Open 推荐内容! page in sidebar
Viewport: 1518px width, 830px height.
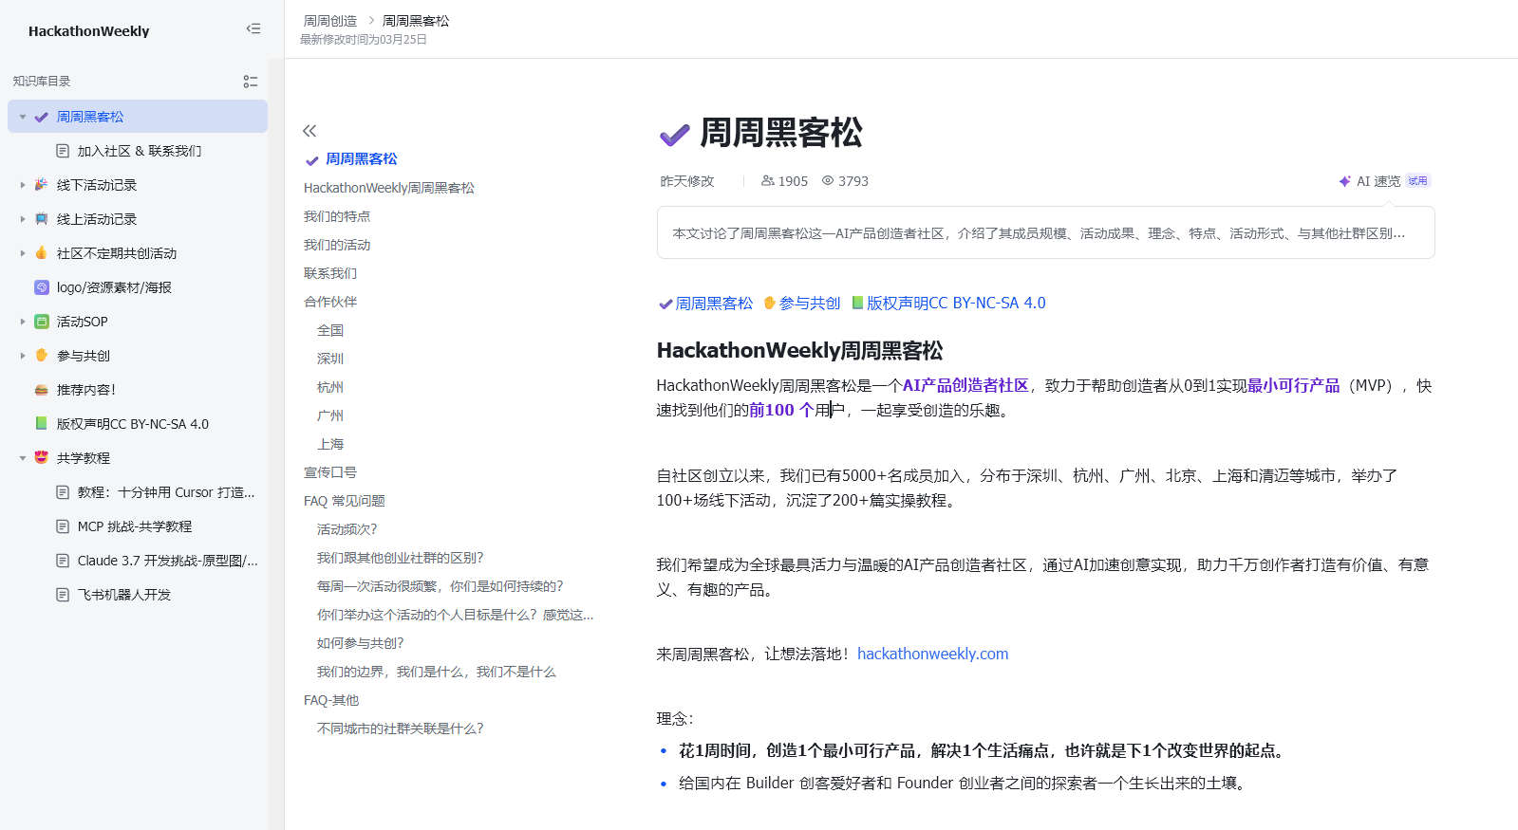click(86, 390)
